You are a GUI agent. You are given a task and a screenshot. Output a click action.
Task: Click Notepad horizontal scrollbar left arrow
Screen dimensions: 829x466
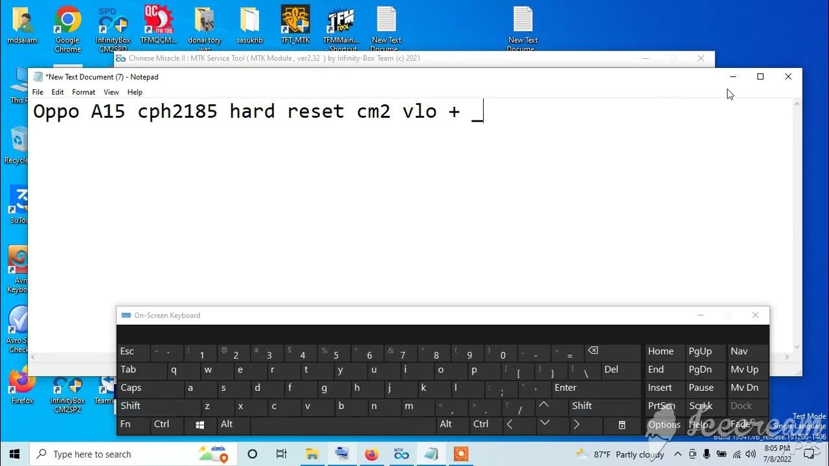click(x=33, y=357)
